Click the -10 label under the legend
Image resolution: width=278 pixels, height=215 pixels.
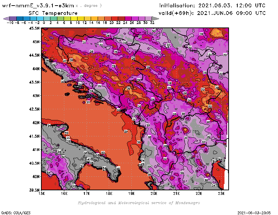10,23
